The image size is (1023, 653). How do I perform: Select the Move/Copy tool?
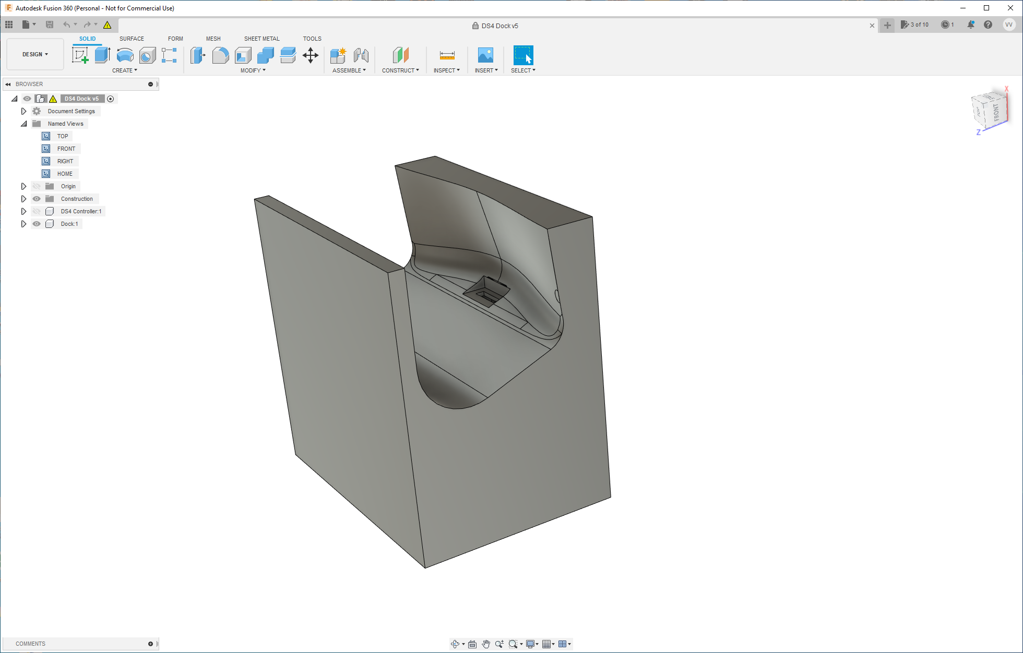click(x=311, y=55)
